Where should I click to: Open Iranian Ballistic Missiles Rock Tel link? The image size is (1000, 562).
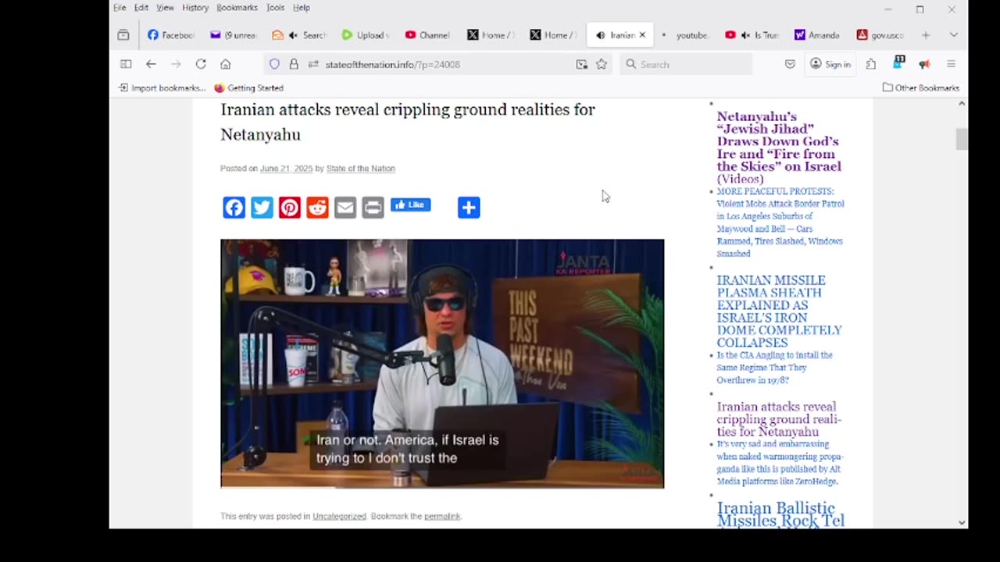coord(780,514)
